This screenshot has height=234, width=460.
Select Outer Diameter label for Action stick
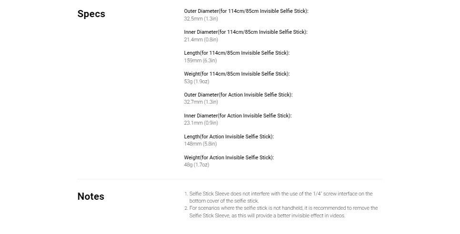(x=238, y=95)
